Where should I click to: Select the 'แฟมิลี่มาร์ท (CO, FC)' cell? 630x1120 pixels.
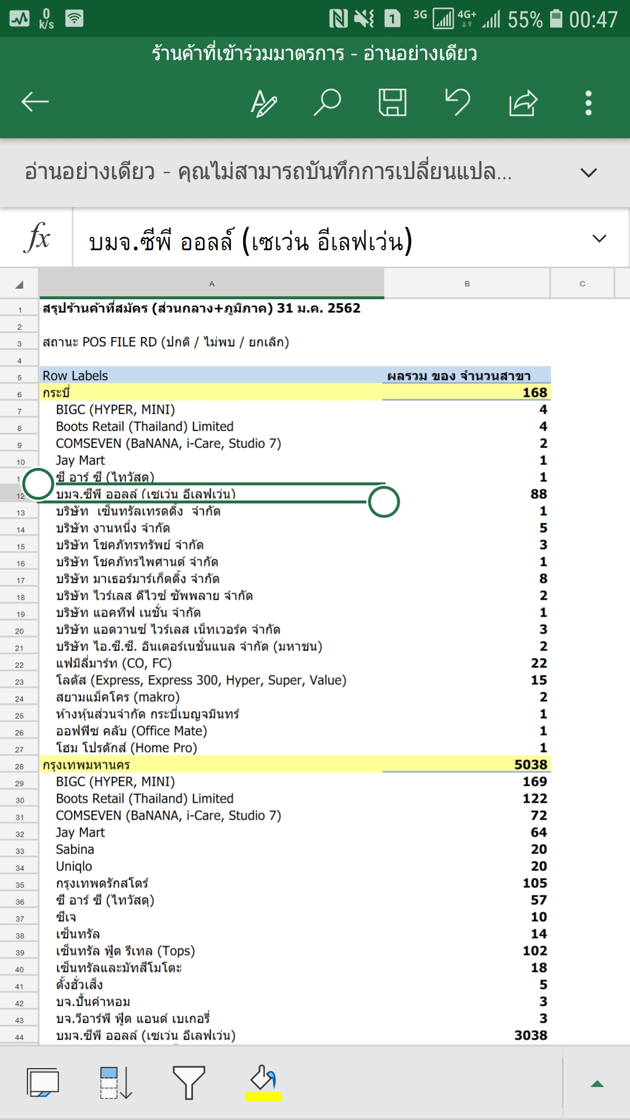click(x=211, y=663)
